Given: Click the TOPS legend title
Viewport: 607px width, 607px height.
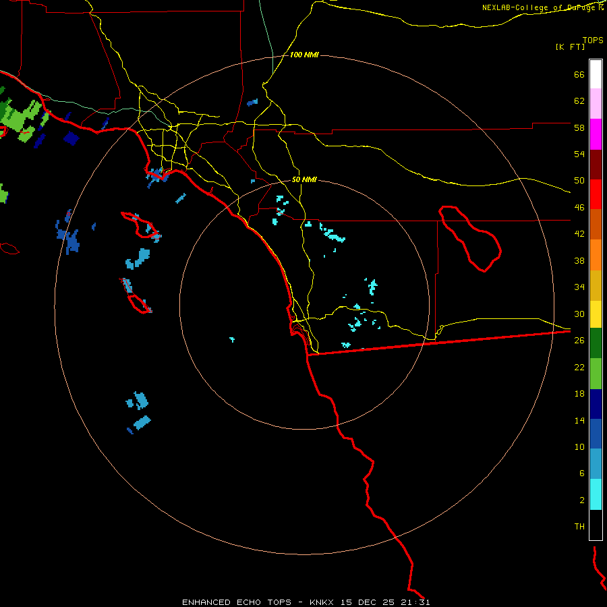Looking at the screenshot, I should click(x=593, y=40).
